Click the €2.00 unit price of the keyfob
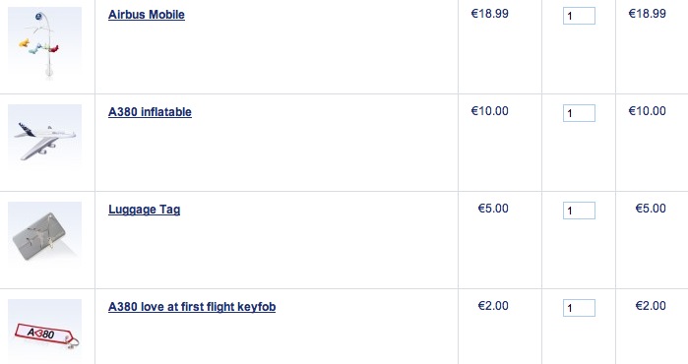 [x=493, y=306]
